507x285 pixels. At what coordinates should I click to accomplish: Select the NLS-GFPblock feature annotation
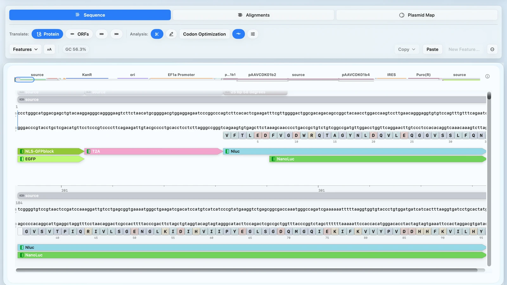click(x=51, y=151)
